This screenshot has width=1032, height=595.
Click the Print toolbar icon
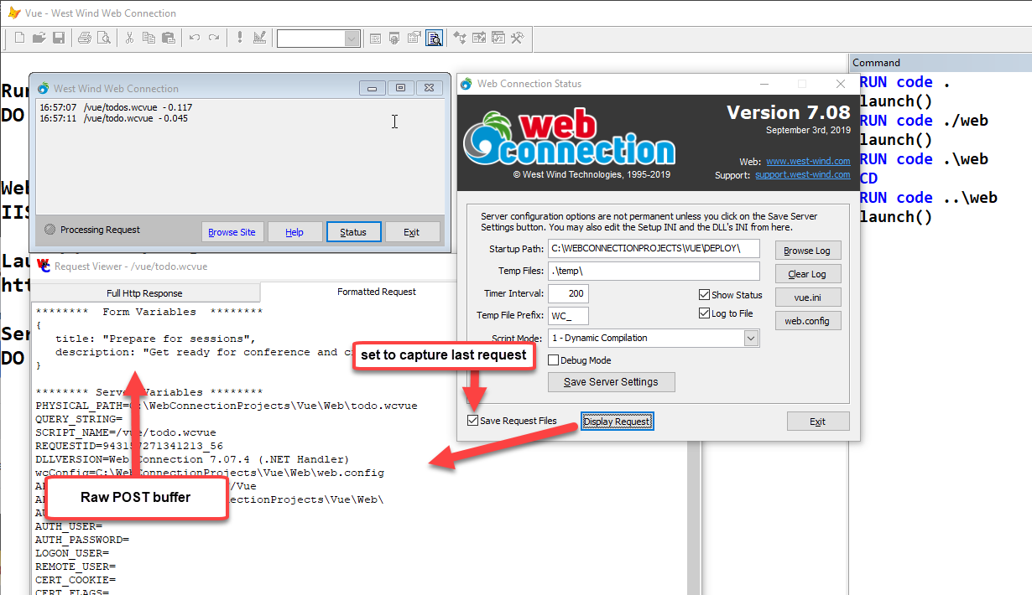(x=85, y=38)
